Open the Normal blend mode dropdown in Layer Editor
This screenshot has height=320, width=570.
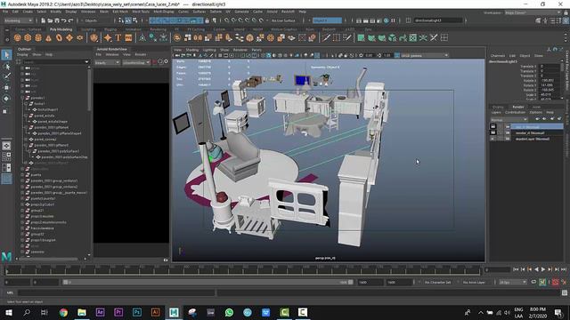click(x=509, y=120)
